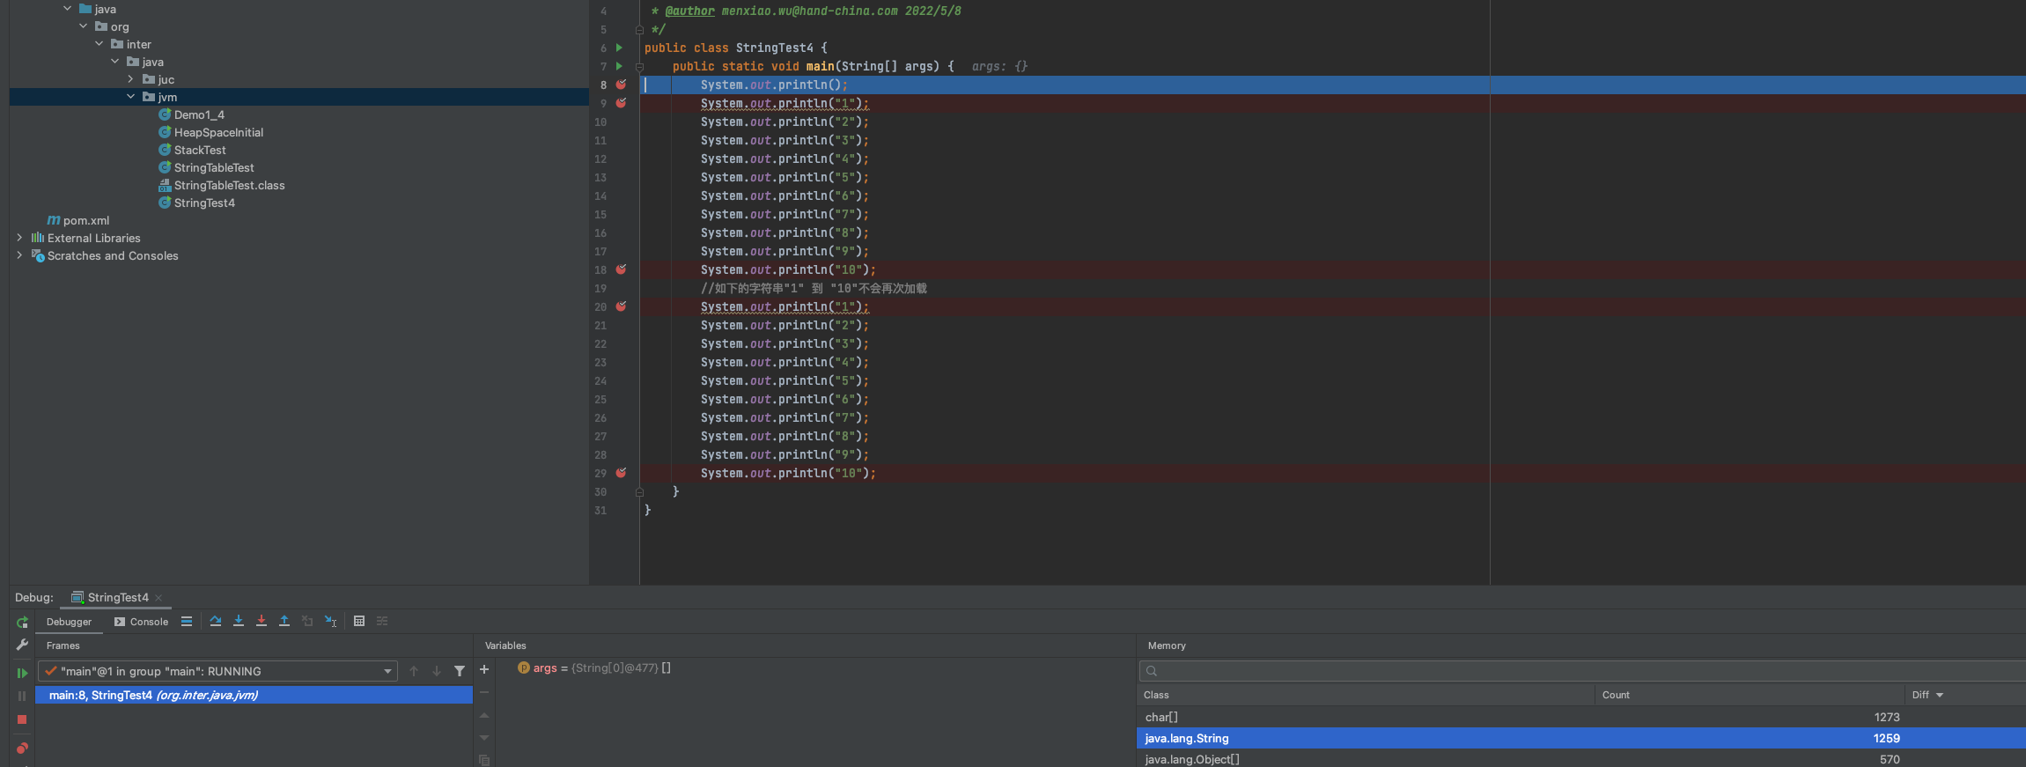Open StringTableTest.class file
The image size is (2026, 767).
pos(229,185)
